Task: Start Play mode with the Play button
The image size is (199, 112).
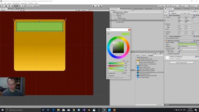Action: pyautogui.click(x=94, y=6)
